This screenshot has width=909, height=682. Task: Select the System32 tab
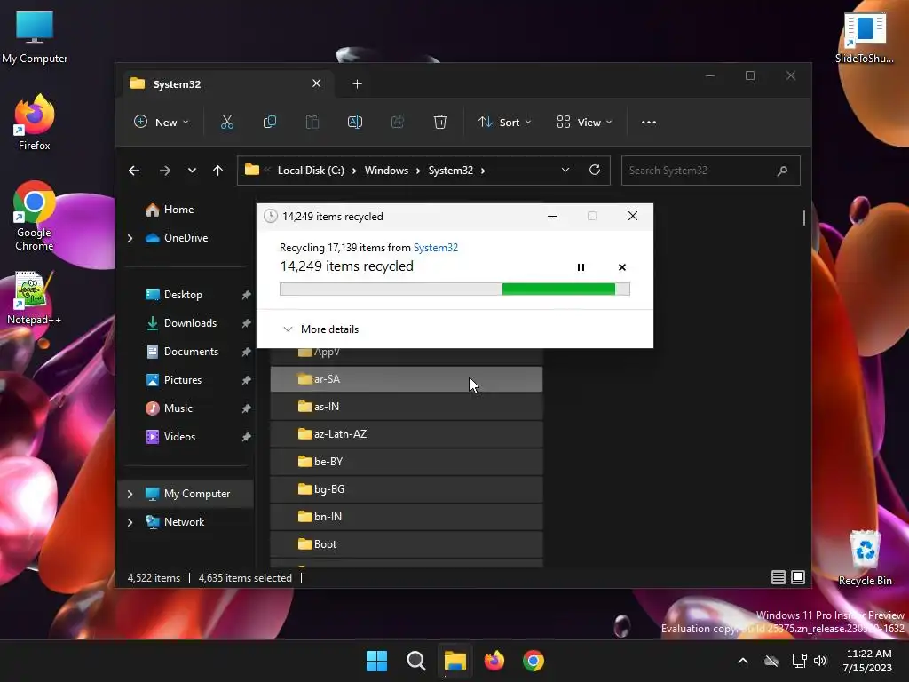(x=227, y=84)
